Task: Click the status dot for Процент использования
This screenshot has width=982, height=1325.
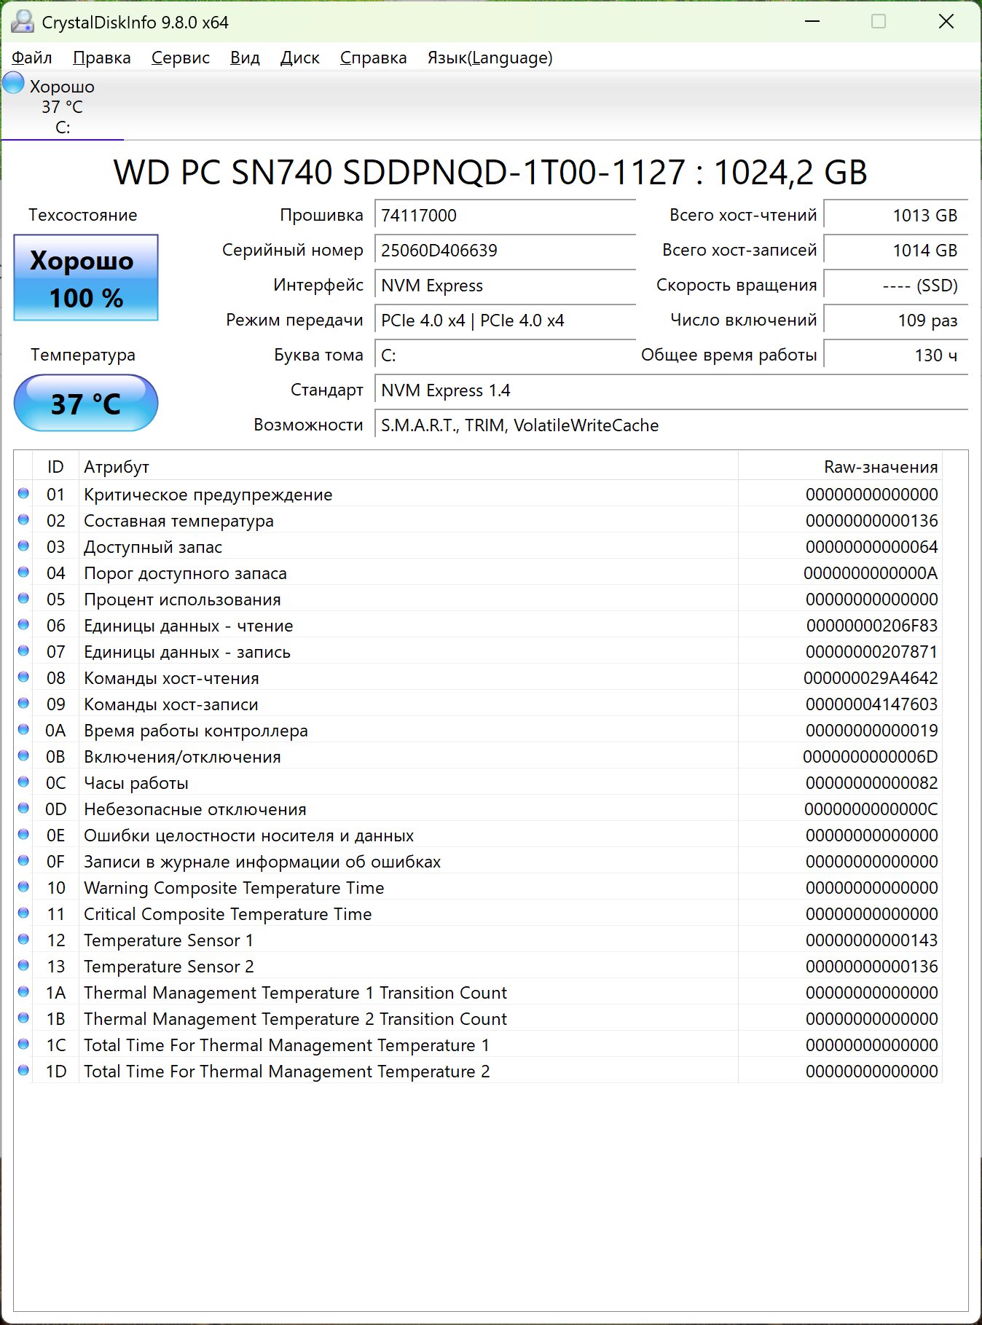Action: tap(23, 599)
